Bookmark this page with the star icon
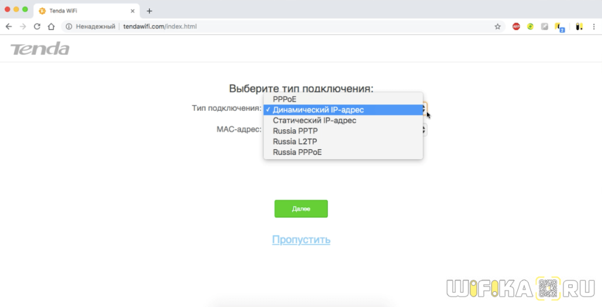Screen dimensions: 602x307 [x=497, y=26]
